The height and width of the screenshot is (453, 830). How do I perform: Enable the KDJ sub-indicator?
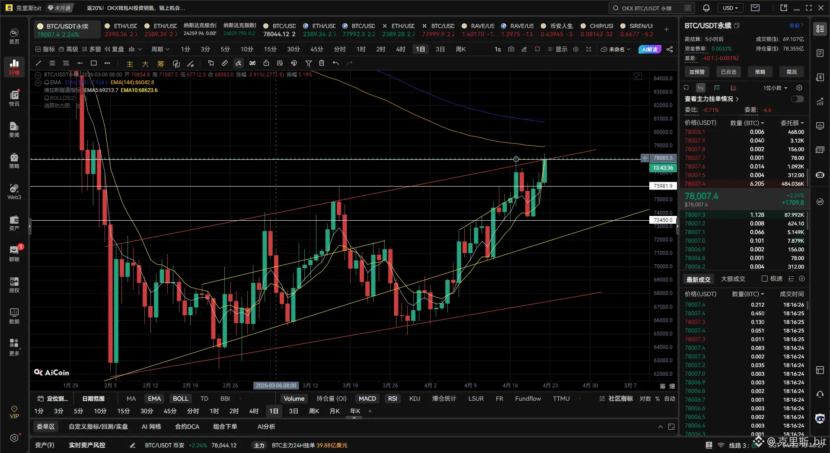click(415, 399)
